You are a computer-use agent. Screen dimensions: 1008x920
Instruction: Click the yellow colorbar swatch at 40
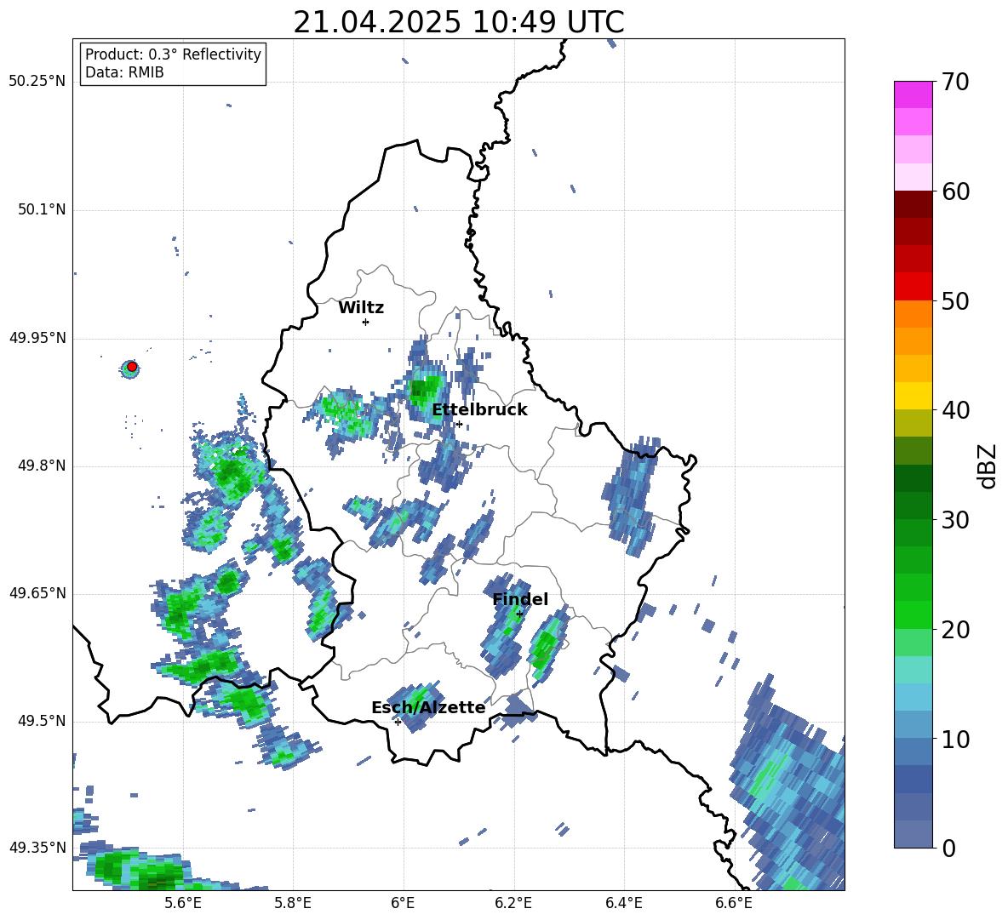point(913,396)
